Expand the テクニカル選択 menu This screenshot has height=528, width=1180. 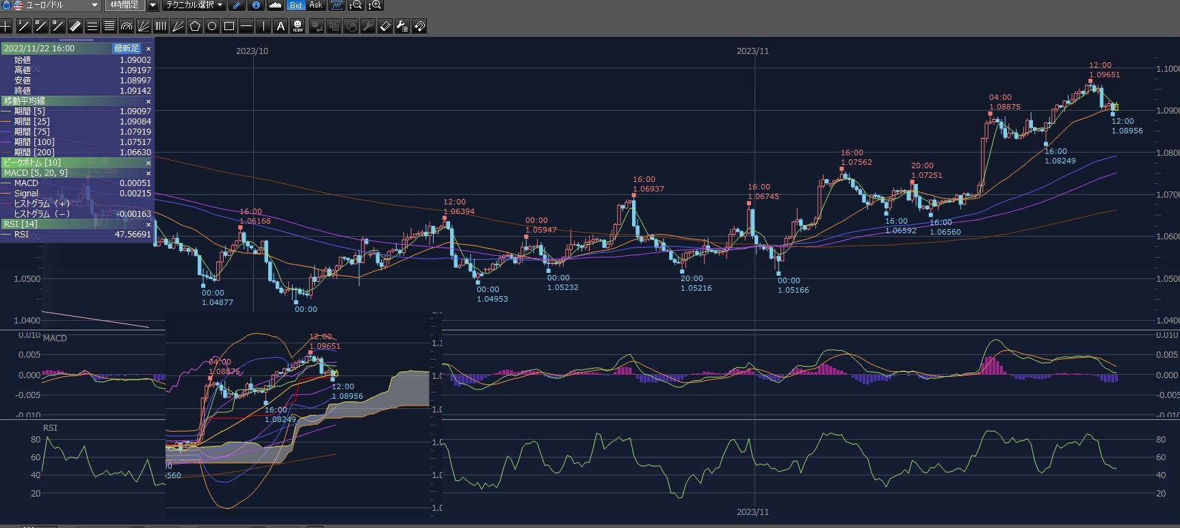195,5
